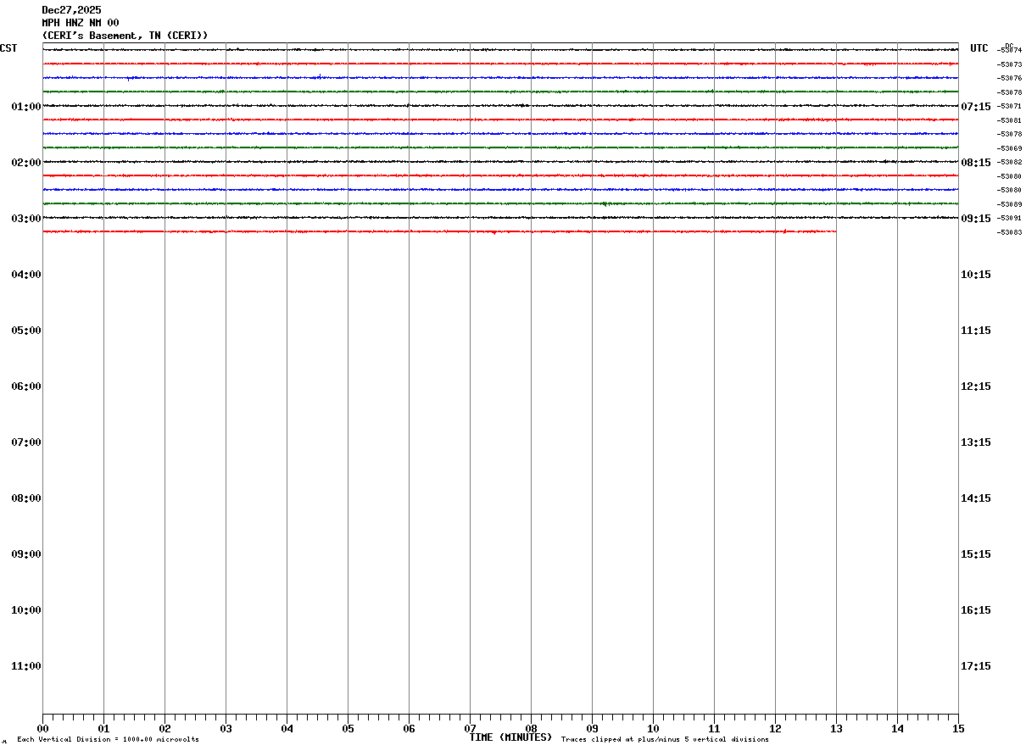Click minute 12 on the time axis
1026x751 pixels.
775,729
